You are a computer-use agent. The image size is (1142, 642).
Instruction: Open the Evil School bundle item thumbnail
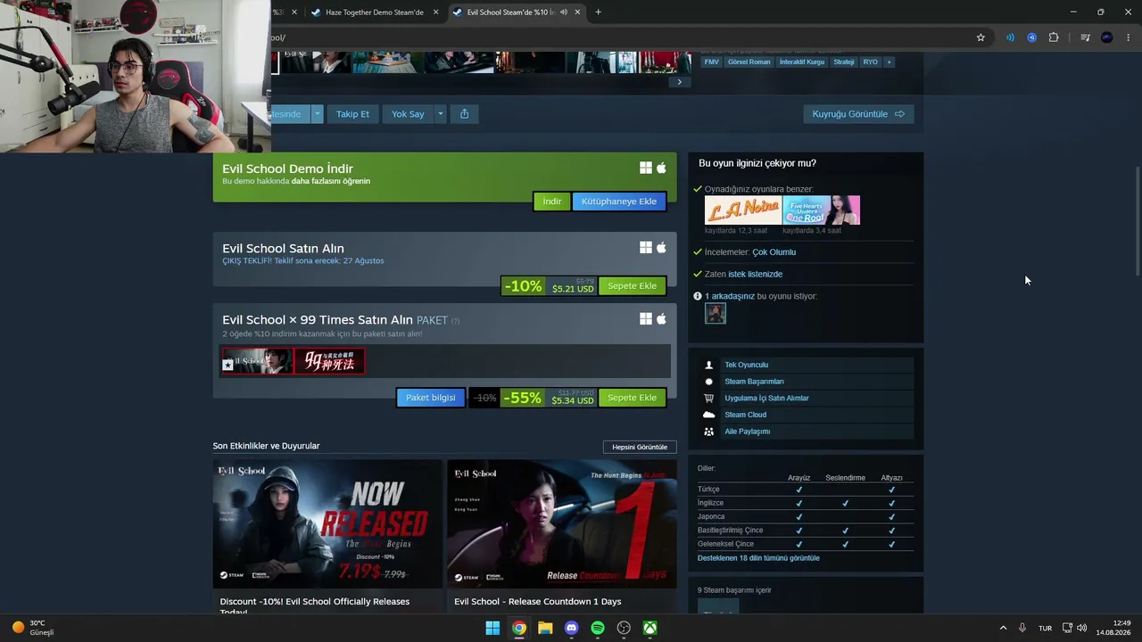(257, 361)
